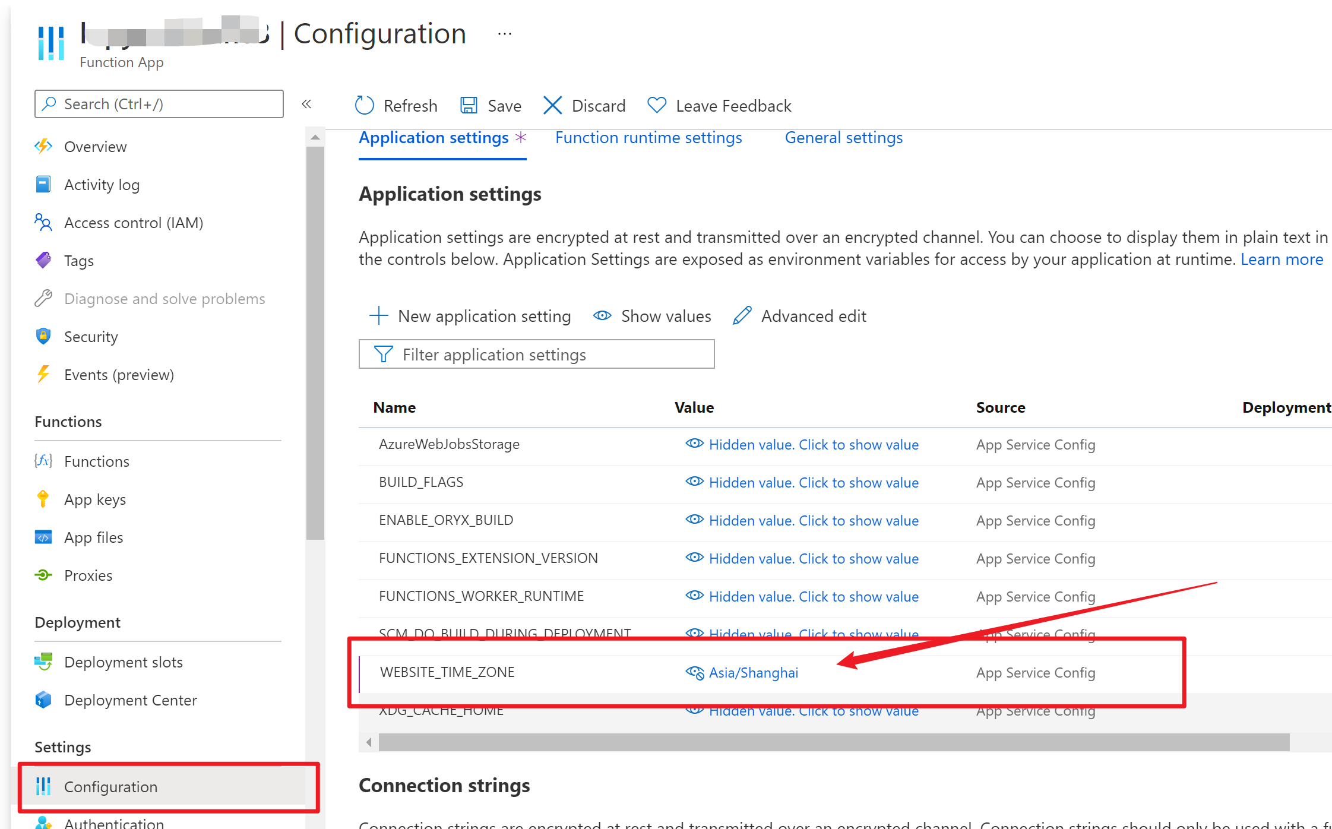Click the Save disk icon
1332x829 pixels.
[469, 106]
